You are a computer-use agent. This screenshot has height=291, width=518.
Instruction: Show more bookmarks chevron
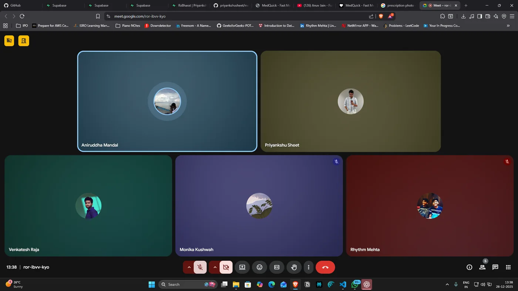point(508,25)
